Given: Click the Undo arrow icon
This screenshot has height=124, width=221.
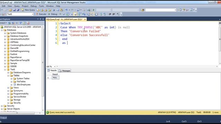Looking at the screenshot, I should (66, 10).
